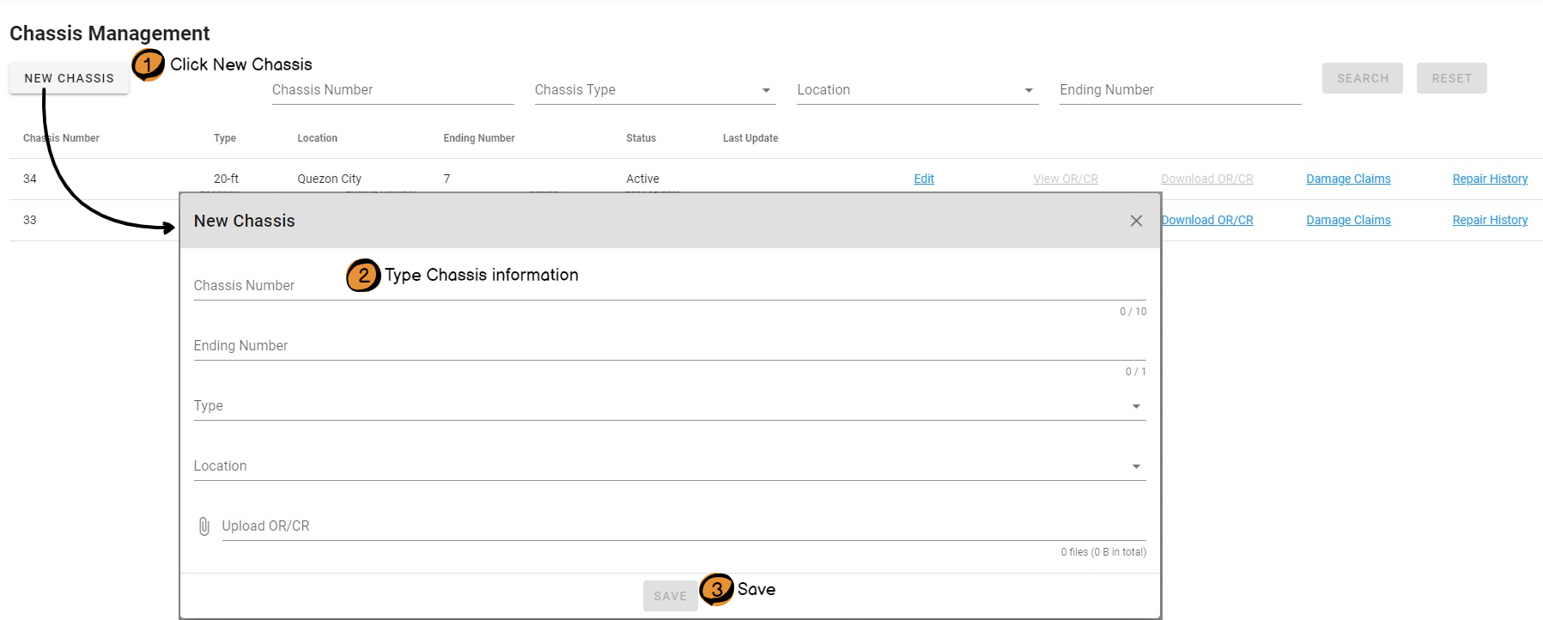
Task: Expand the Chassis Type filter dropdown
Action: (654, 90)
